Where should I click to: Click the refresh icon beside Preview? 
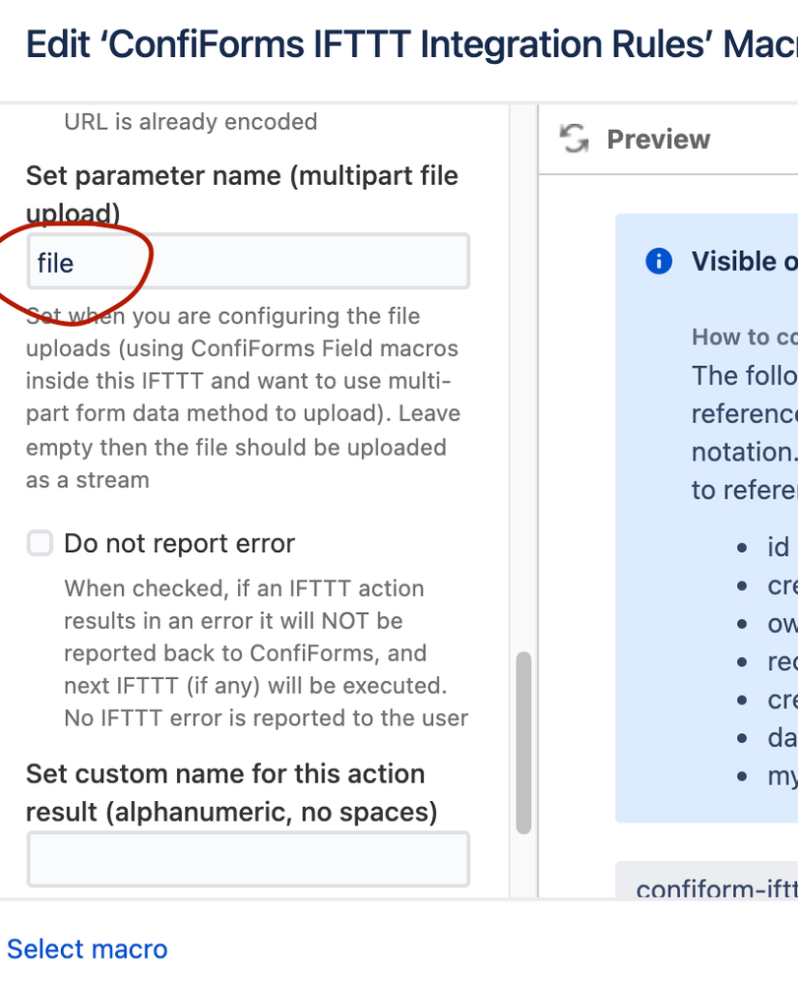click(574, 139)
